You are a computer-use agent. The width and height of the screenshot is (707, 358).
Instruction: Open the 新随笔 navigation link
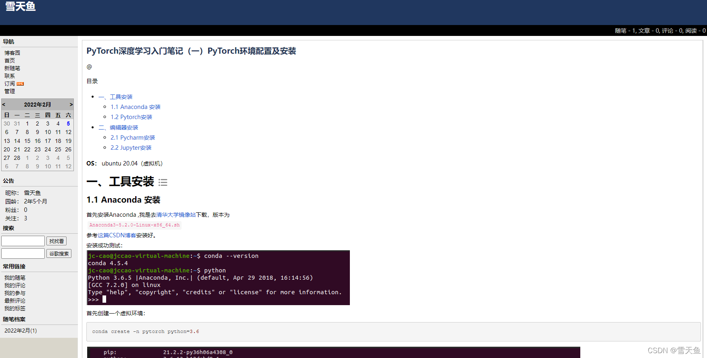12,68
